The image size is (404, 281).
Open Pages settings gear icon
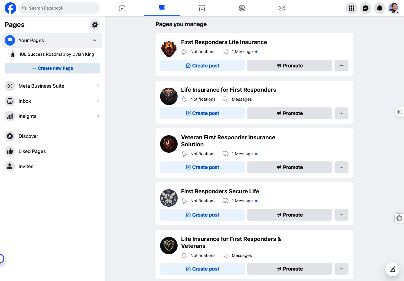click(x=95, y=25)
